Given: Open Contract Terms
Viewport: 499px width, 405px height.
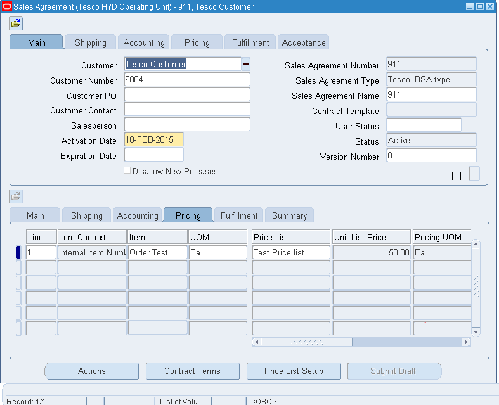Looking at the screenshot, I should (x=193, y=371).
